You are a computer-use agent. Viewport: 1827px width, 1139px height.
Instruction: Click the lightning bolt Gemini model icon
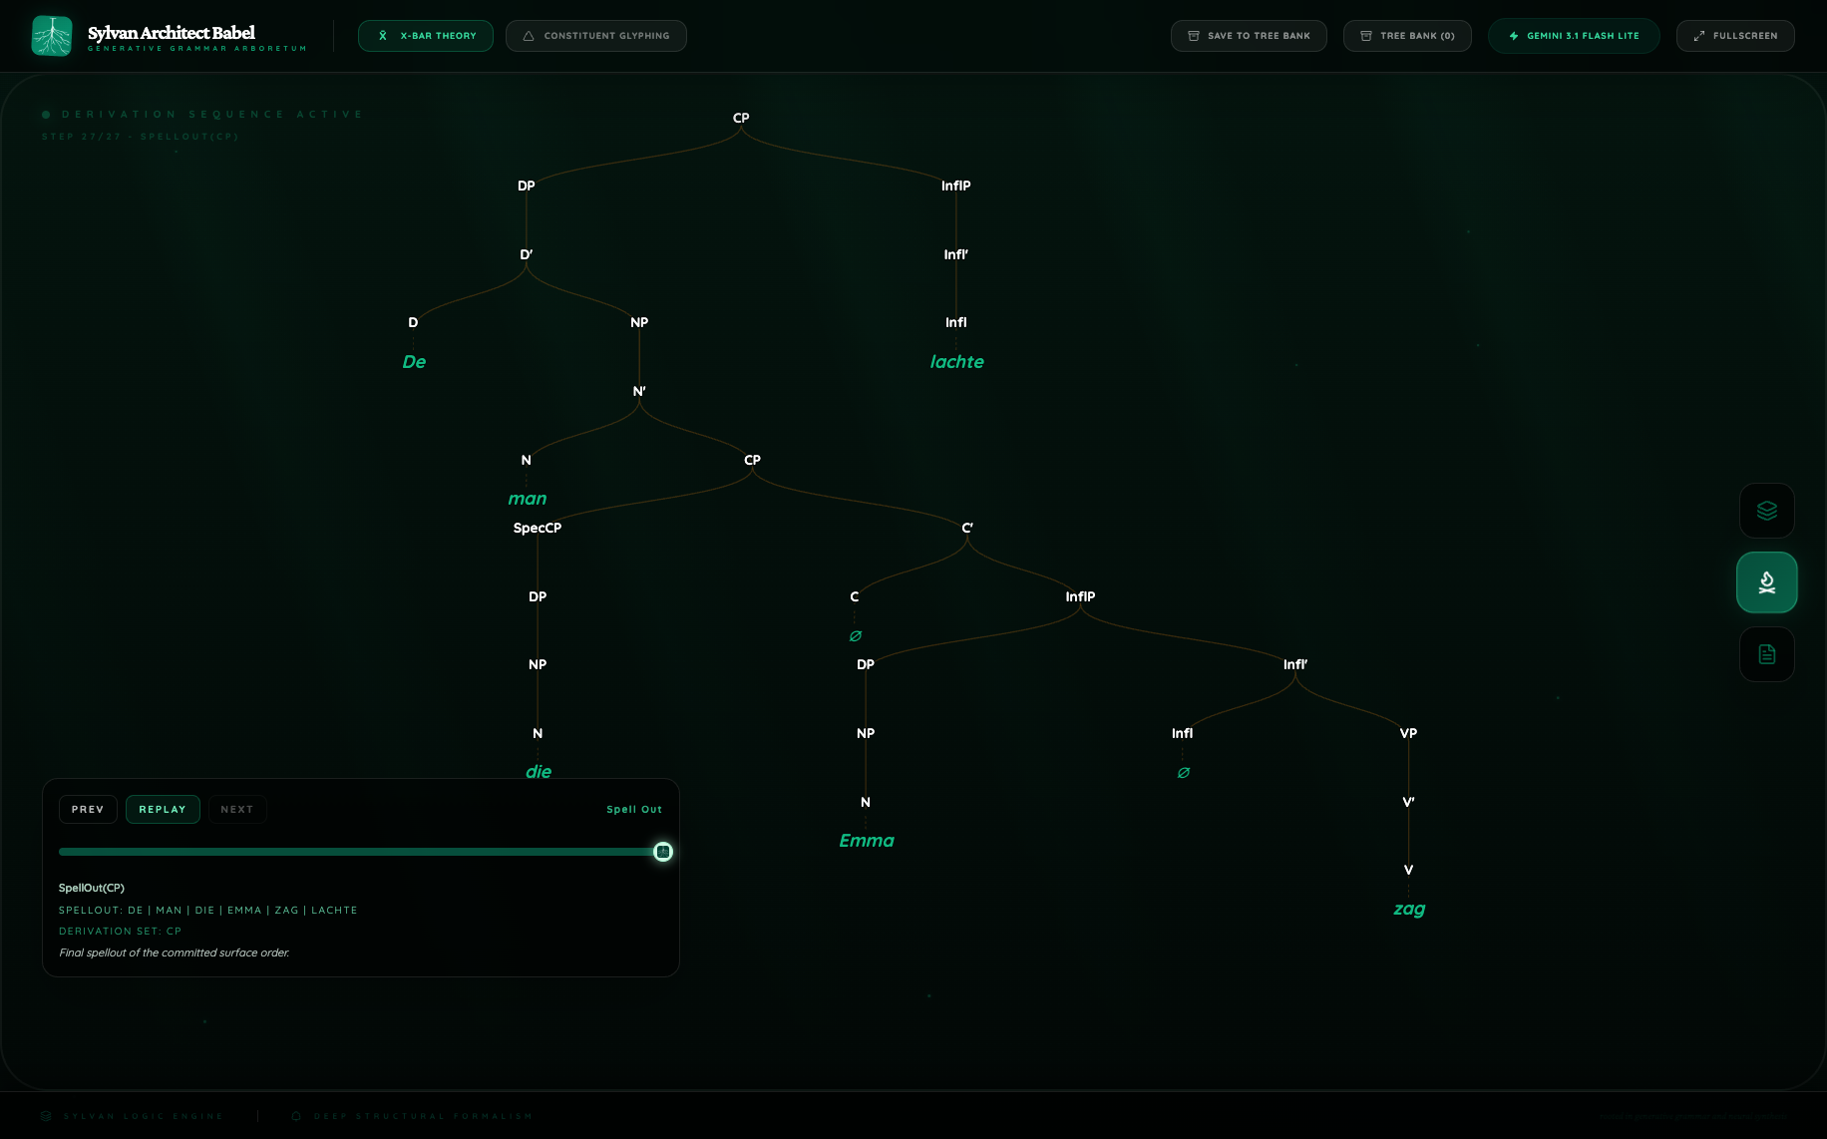[x=1514, y=36]
